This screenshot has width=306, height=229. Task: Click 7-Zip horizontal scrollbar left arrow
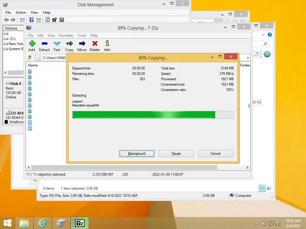tap(29, 168)
